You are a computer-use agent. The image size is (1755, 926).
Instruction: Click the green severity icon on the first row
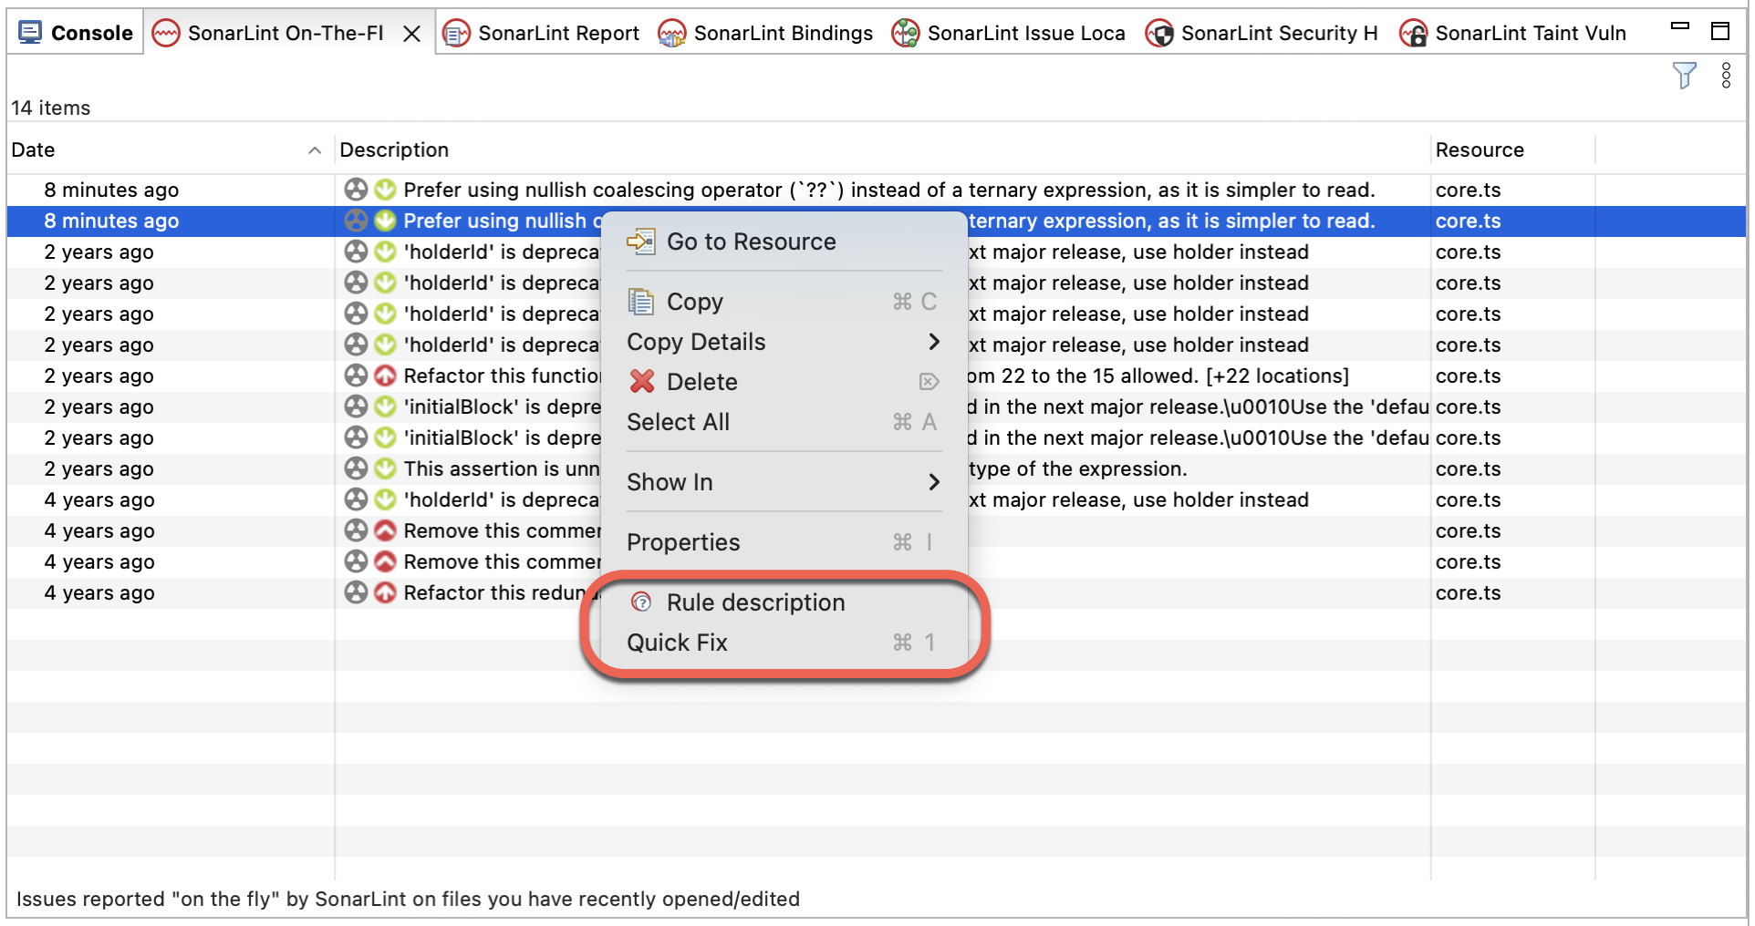(x=386, y=190)
